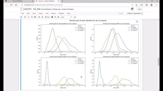Screen dimensions: 163x91
Task: Click the sepal_width density plot
Action: point(116,38)
